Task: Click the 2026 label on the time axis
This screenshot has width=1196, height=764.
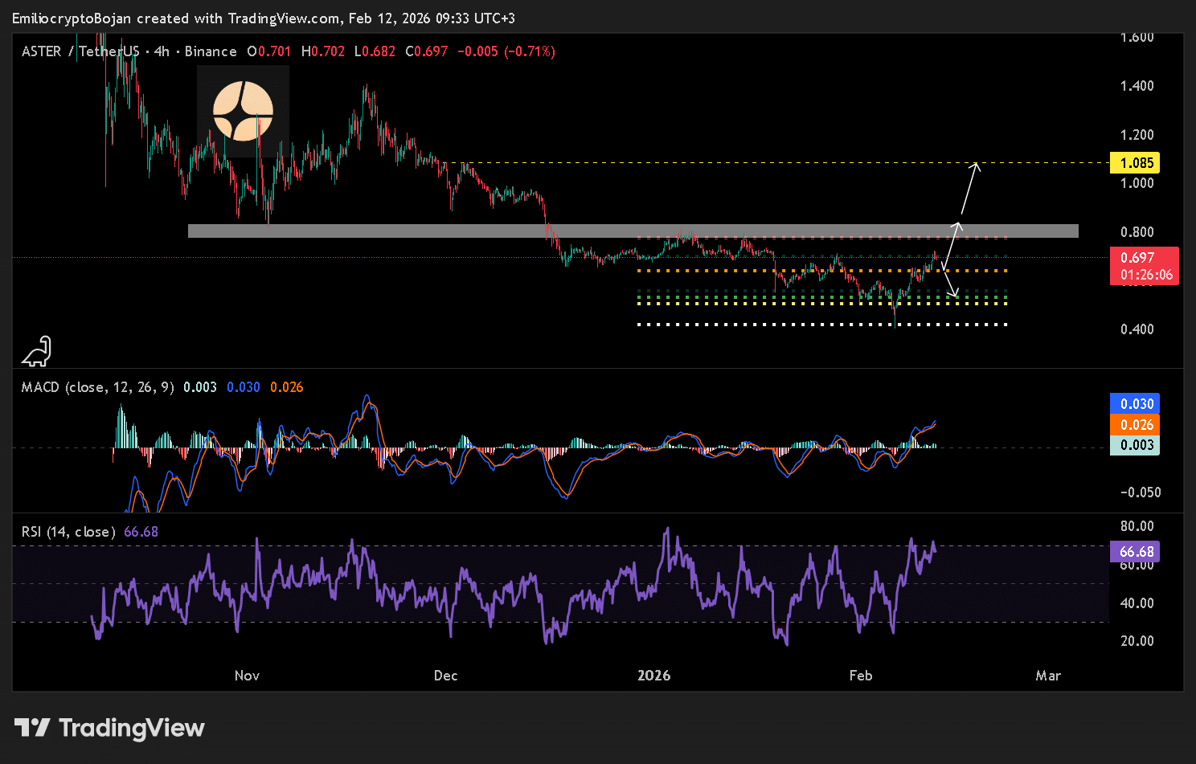Action: click(x=653, y=676)
